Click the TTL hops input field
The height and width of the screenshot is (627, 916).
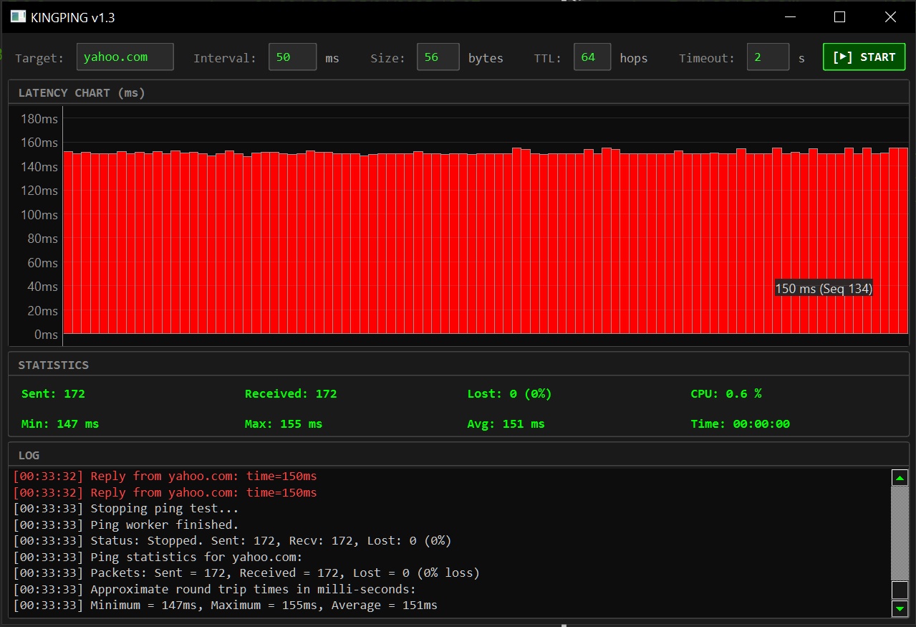[x=592, y=57]
